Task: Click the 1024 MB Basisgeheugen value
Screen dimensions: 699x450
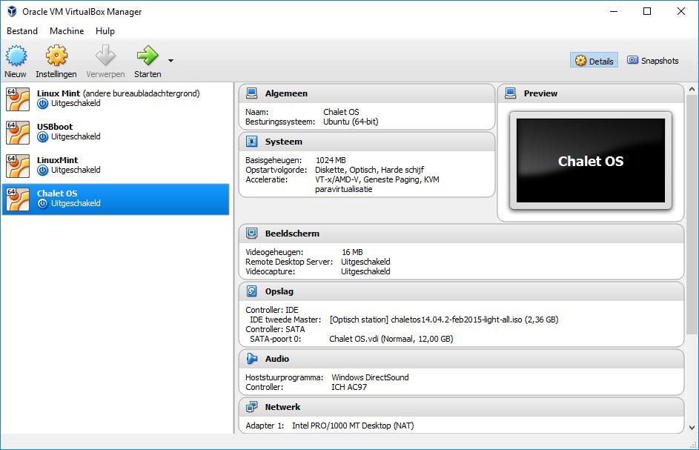Action: point(331,160)
